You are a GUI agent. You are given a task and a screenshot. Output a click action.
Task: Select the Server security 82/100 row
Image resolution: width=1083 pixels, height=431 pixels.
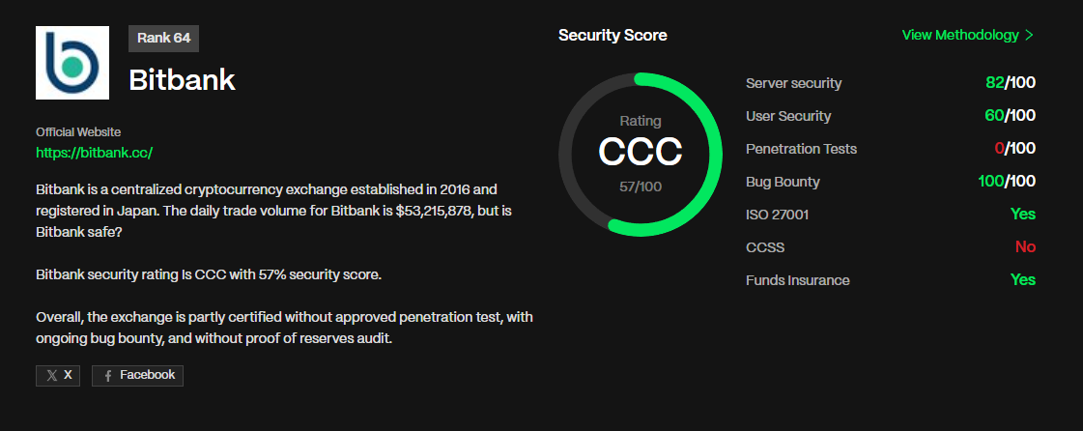[x=891, y=83]
